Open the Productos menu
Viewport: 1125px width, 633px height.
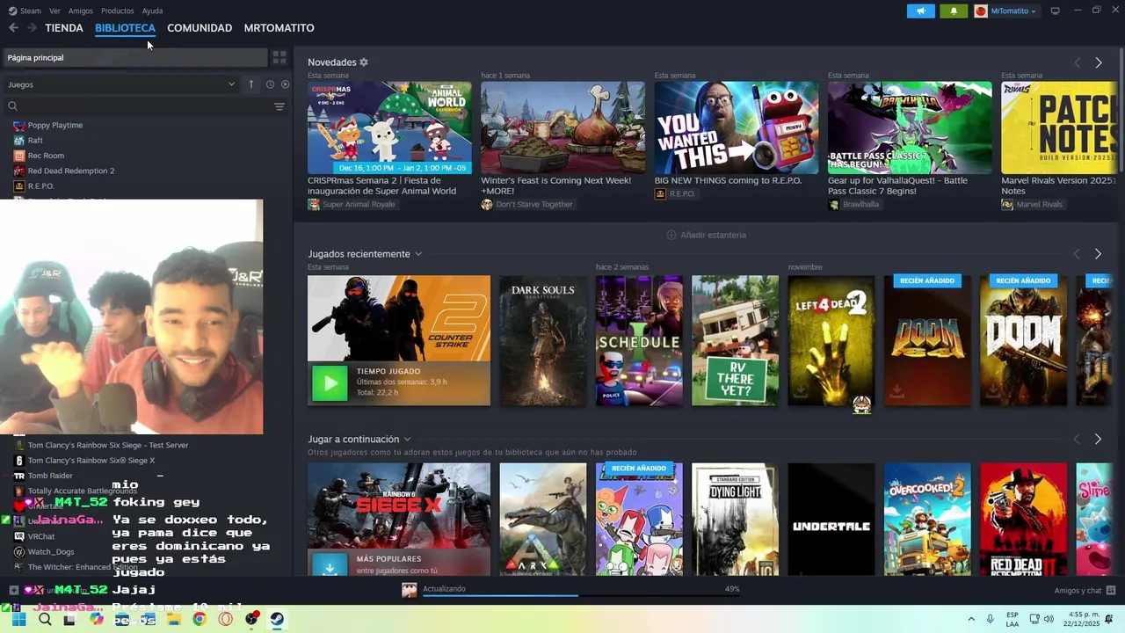click(x=118, y=11)
